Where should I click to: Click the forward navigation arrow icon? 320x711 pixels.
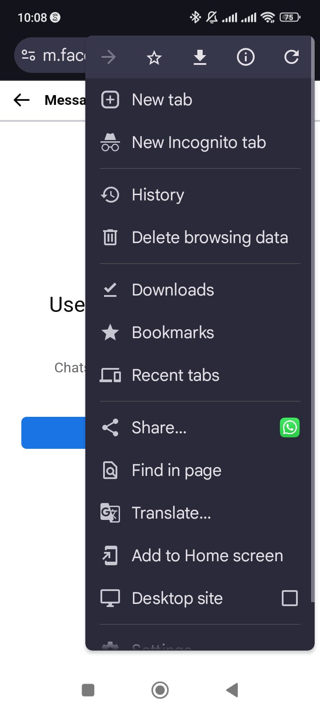(x=108, y=57)
